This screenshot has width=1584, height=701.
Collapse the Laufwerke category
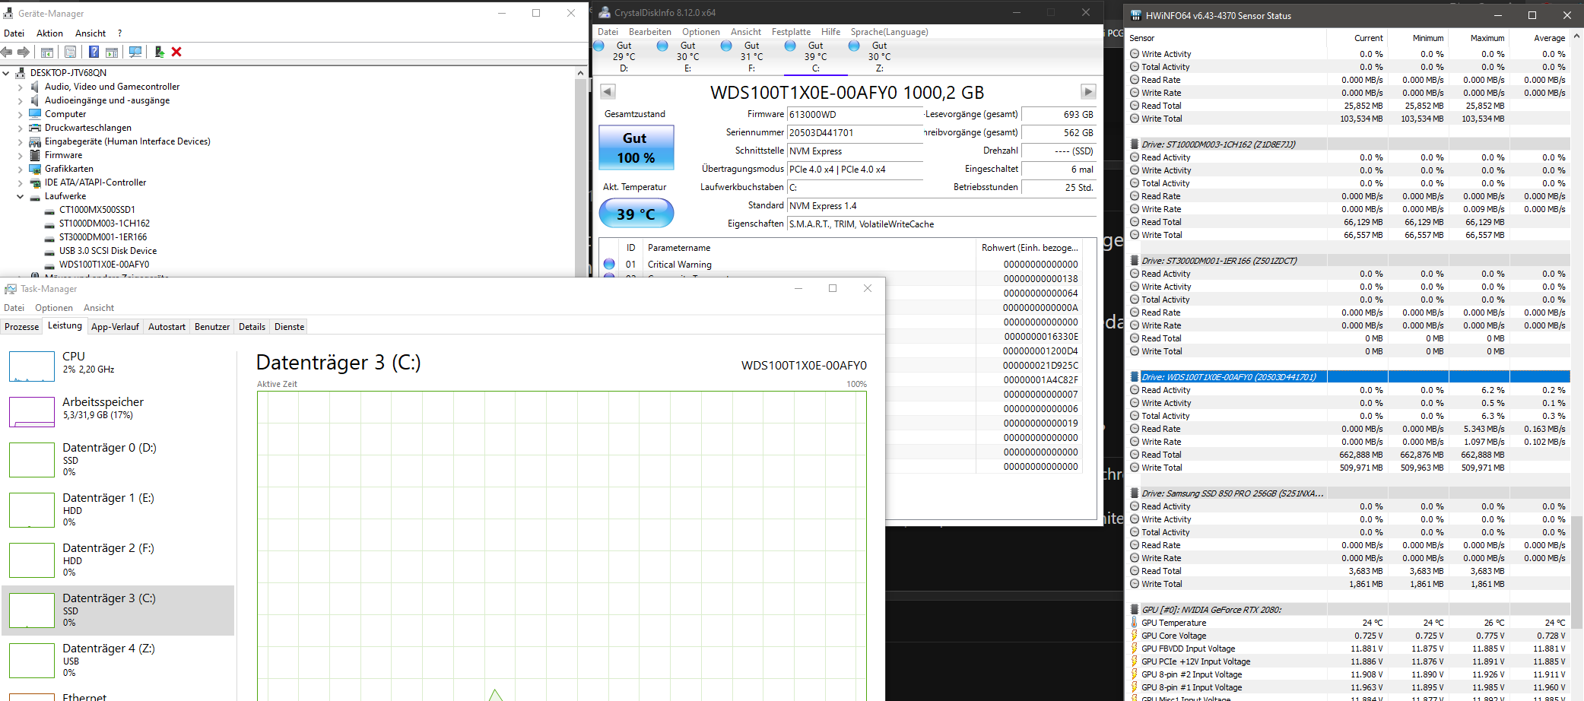(x=21, y=196)
